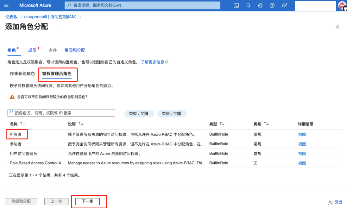Screen dimensions: 347x211
Task: Open the Azure portal hamburger menu
Action: [6, 5]
